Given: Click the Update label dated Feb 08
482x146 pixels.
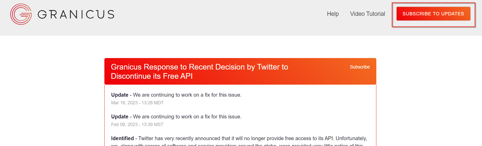Looking at the screenshot, I should (120, 117).
